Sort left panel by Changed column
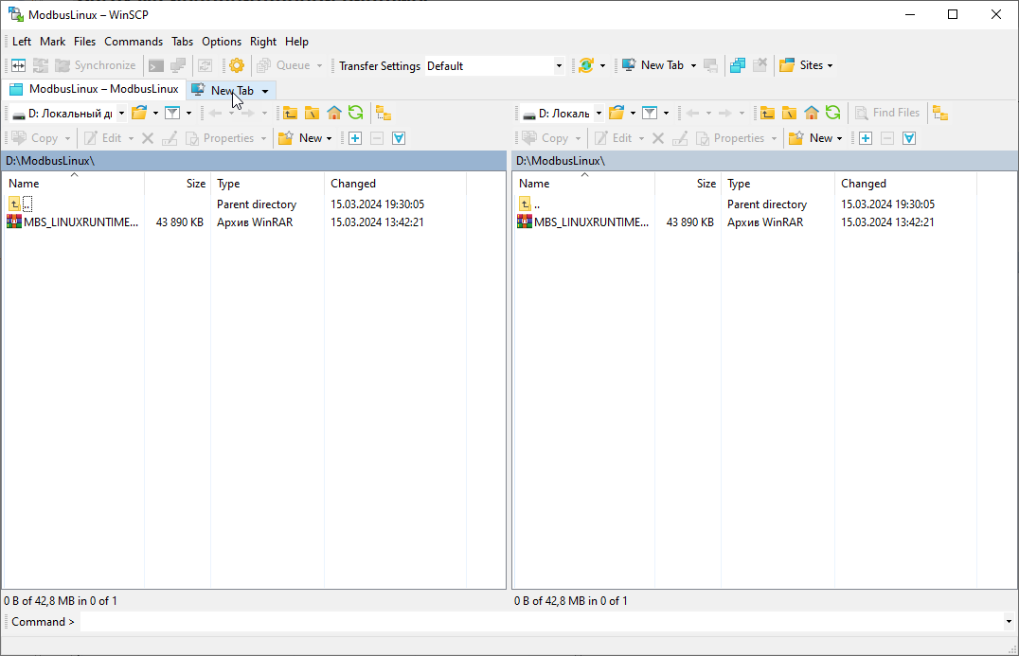This screenshot has height=656, width=1019. 353,184
